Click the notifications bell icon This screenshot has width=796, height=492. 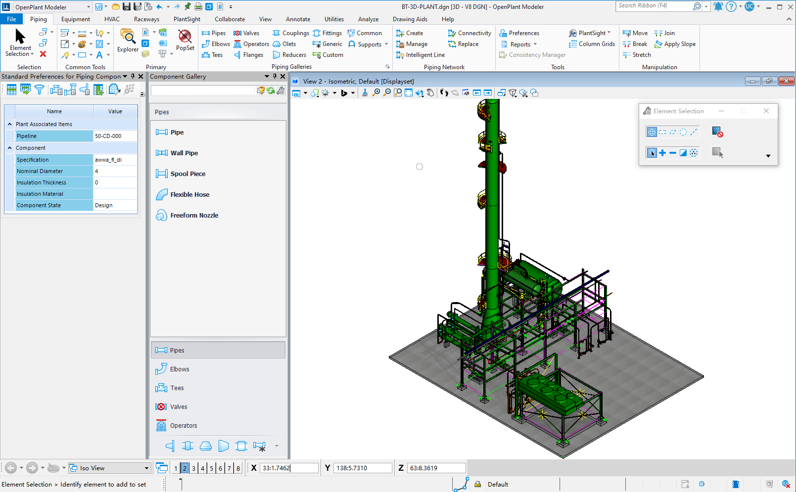(718, 7)
